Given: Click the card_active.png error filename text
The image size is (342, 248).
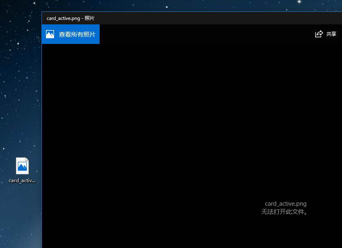Looking at the screenshot, I should click(285, 204).
